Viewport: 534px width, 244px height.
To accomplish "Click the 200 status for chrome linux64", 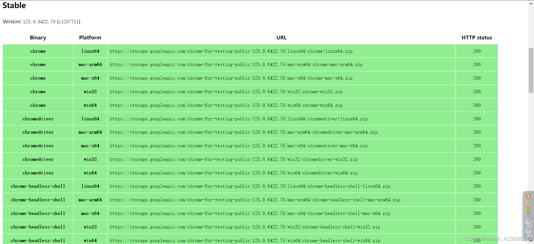I will coord(477,51).
